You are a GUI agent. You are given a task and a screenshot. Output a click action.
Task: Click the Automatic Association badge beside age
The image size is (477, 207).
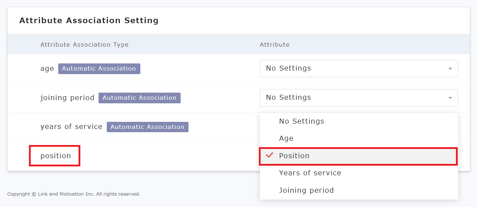(99, 68)
